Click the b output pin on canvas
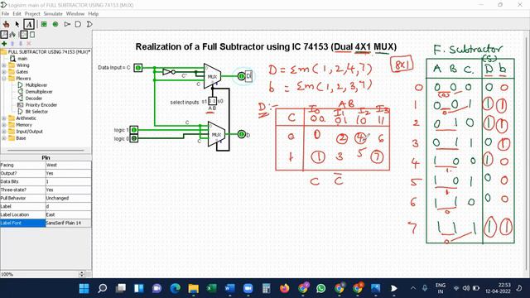This screenshot has height=298, width=530. [241, 134]
